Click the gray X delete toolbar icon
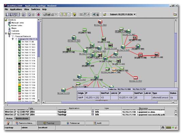 [56, 15]
